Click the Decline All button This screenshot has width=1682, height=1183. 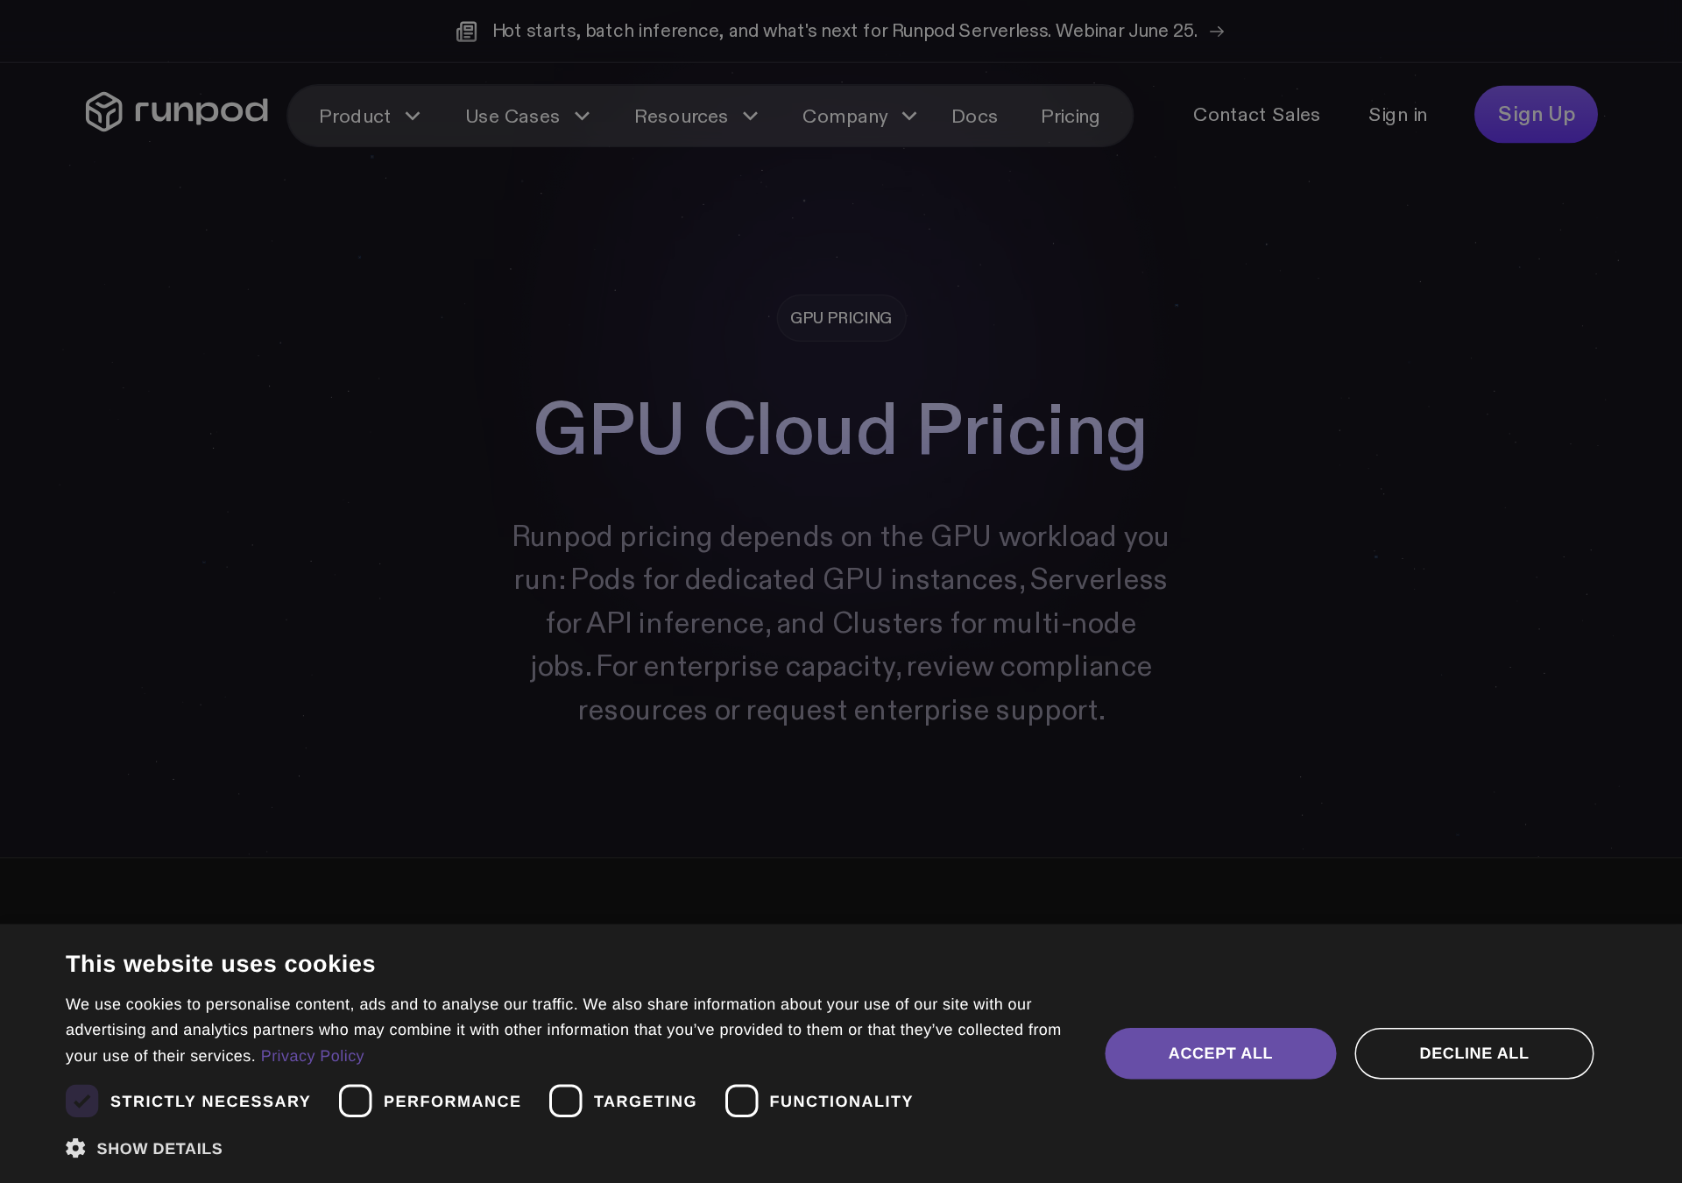1474,1053
